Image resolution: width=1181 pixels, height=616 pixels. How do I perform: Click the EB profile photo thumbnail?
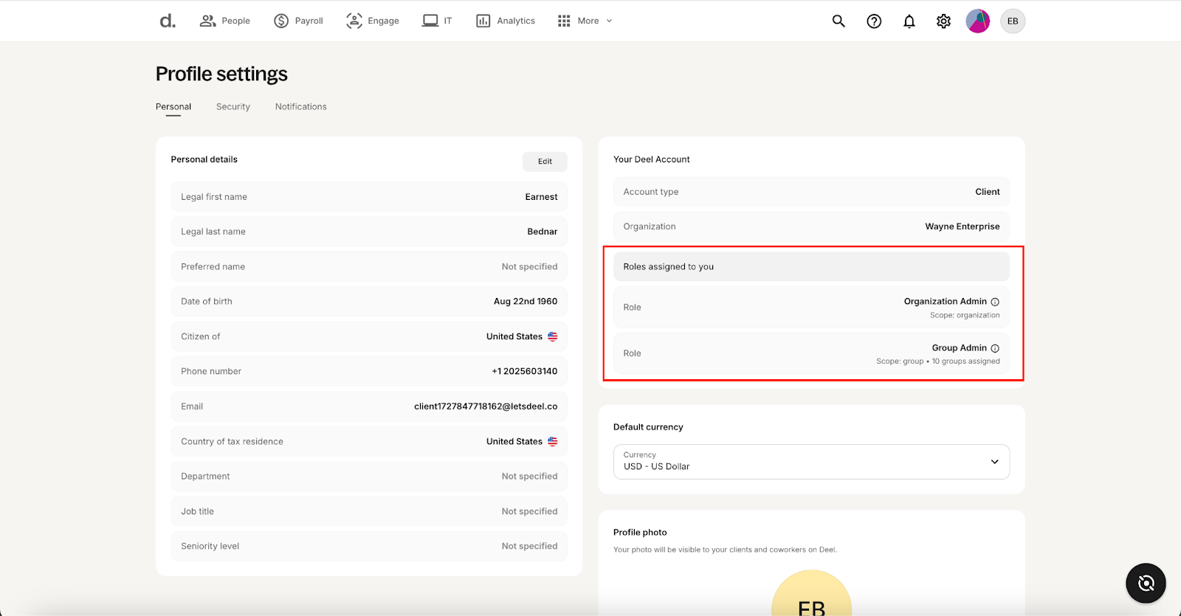pos(811,593)
